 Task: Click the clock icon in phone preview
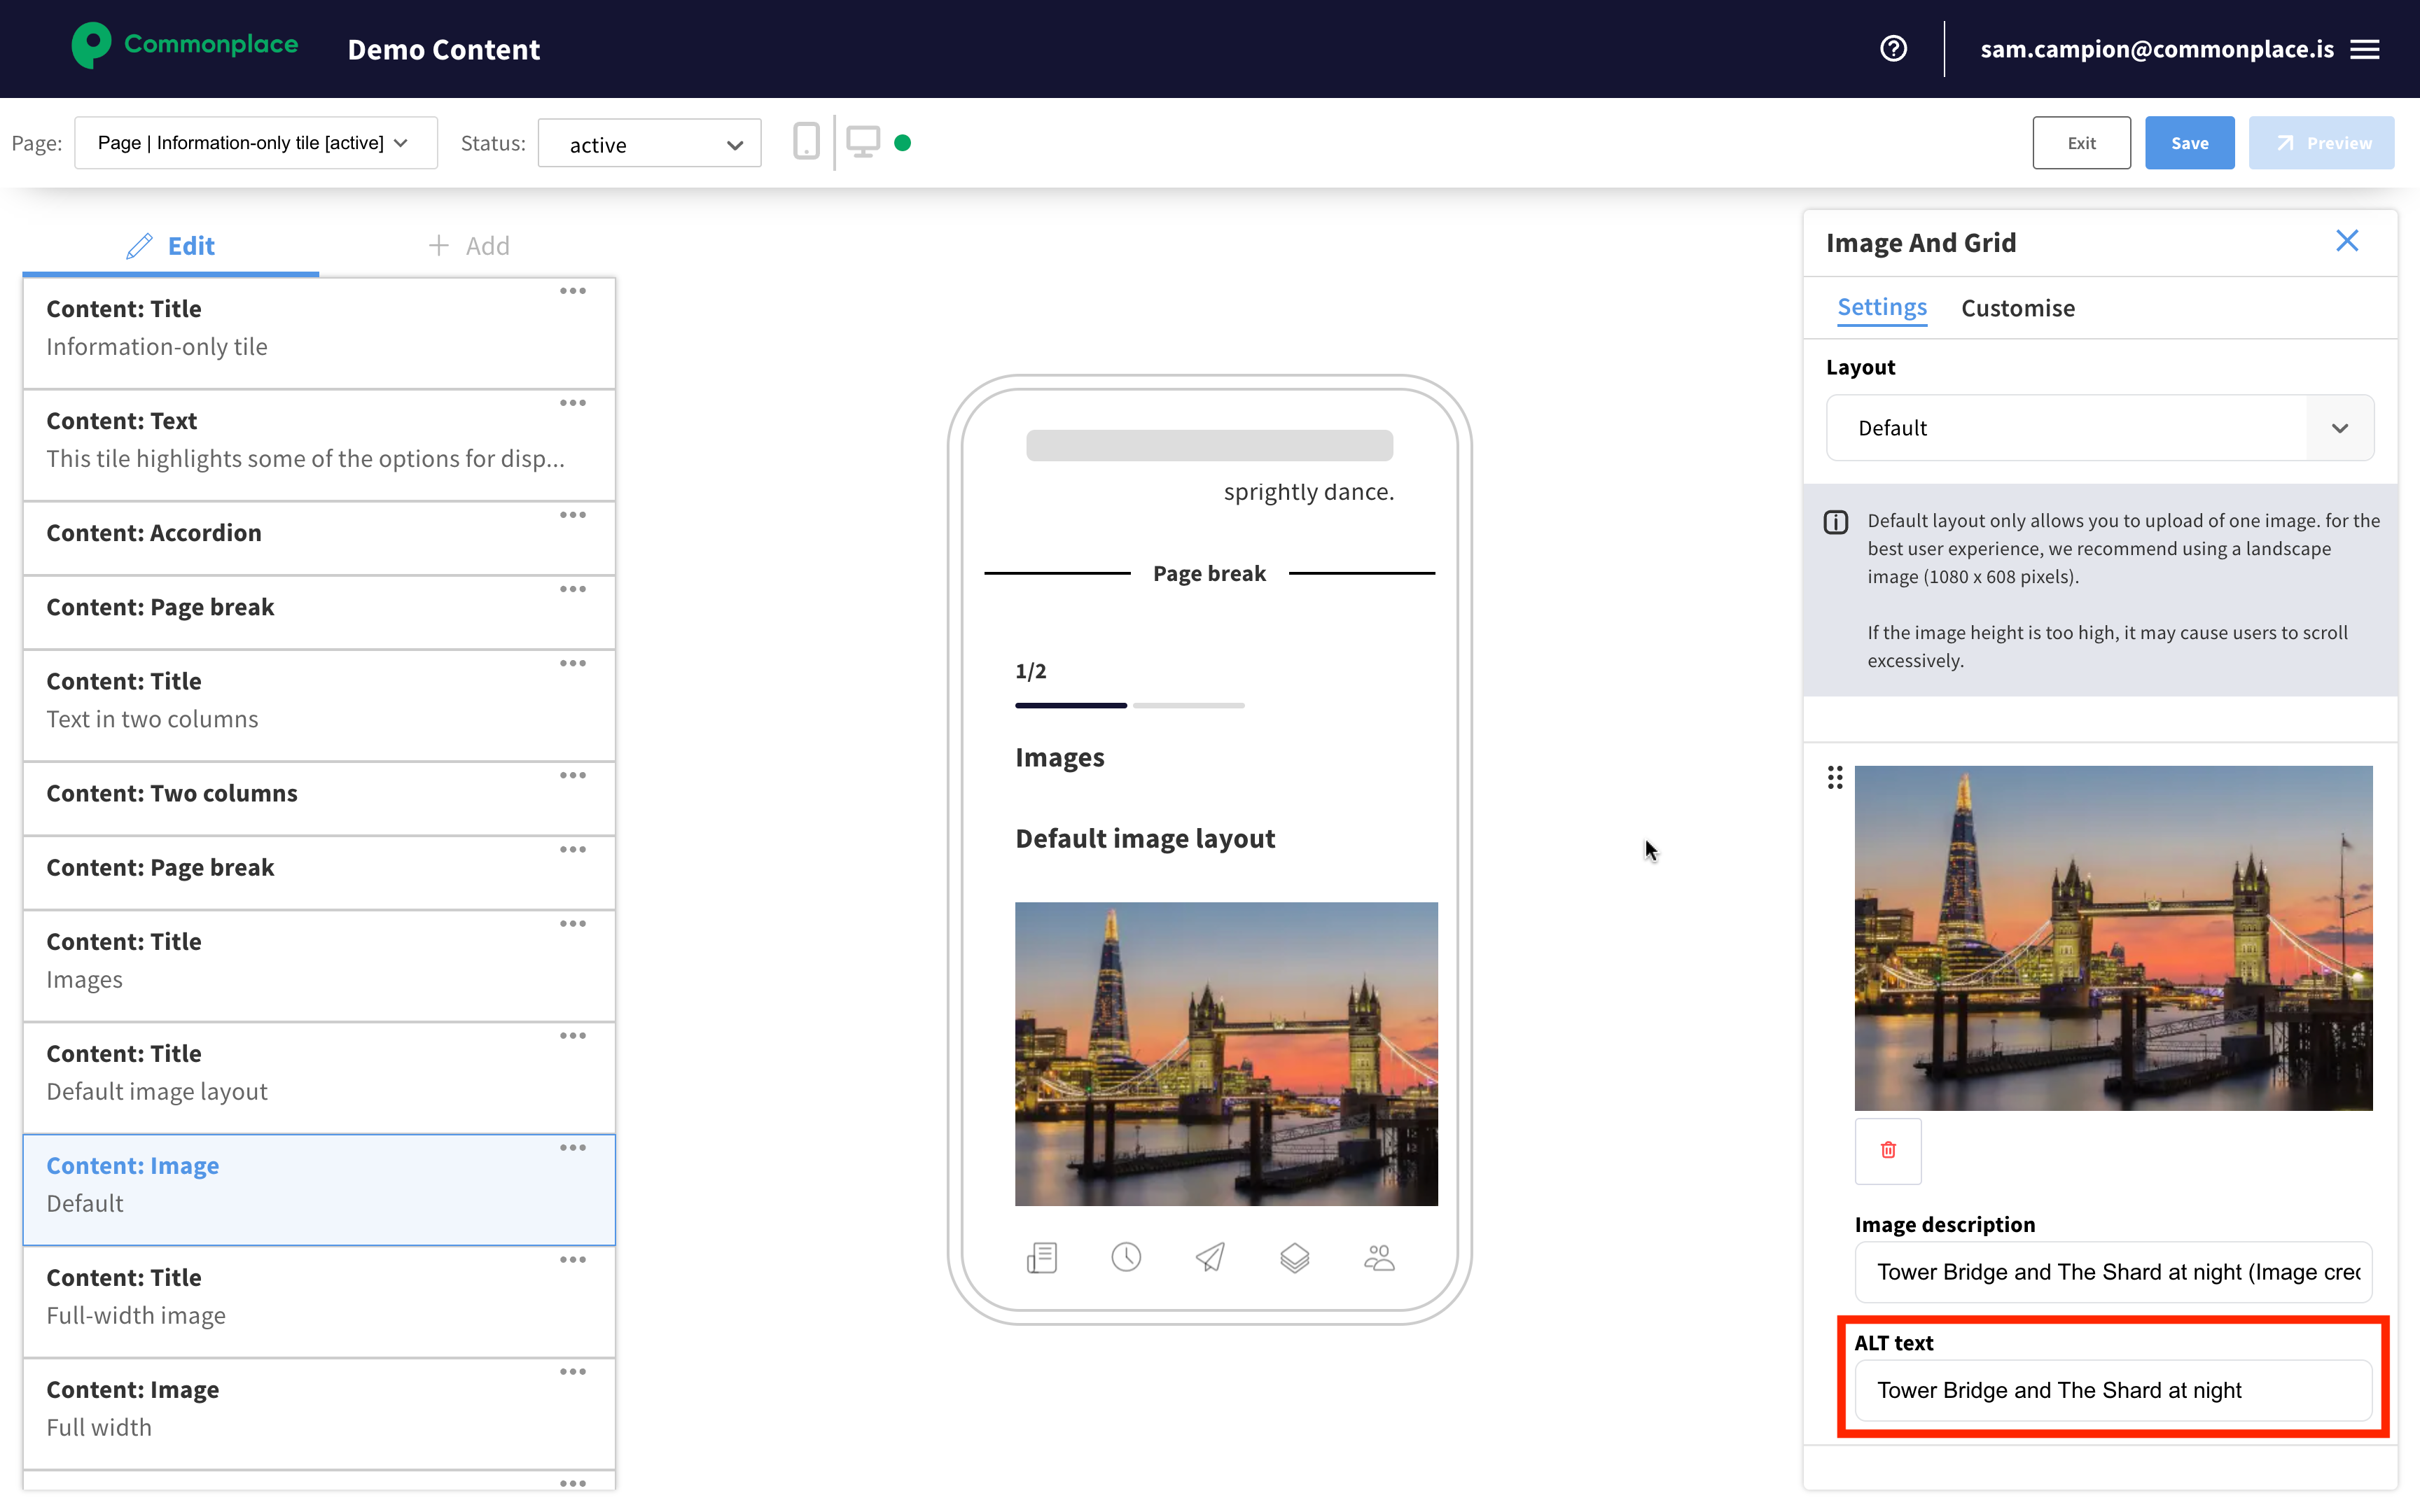point(1126,1257)
